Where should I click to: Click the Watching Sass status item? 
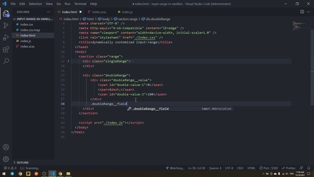click(x=175, y=168)
